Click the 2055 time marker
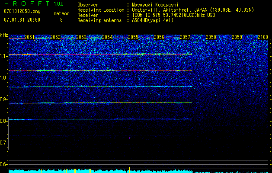This screenshot has height=173, width=272. (133, 37)
